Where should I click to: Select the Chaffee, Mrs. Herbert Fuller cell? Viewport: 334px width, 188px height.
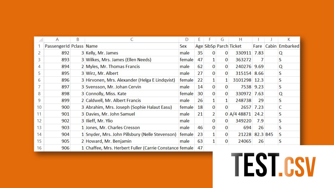click(x=132, y=148)
